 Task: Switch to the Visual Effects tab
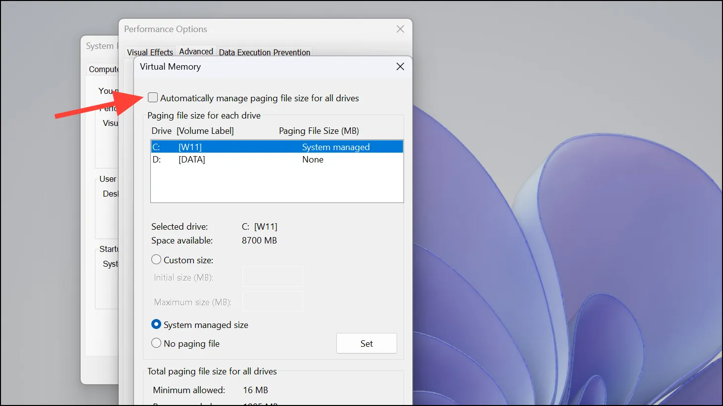tap(150, 52)
